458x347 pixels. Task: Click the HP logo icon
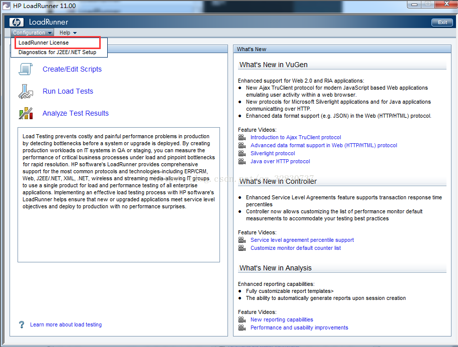17,22
